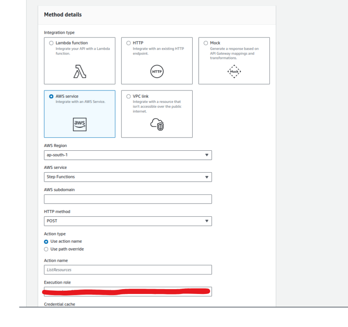Click the Lambda function card description

point(83,51)
